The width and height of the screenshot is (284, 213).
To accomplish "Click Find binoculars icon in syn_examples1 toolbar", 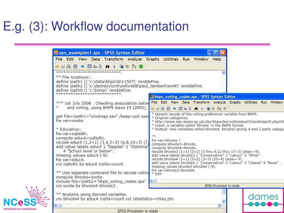I will click(107, 67).
